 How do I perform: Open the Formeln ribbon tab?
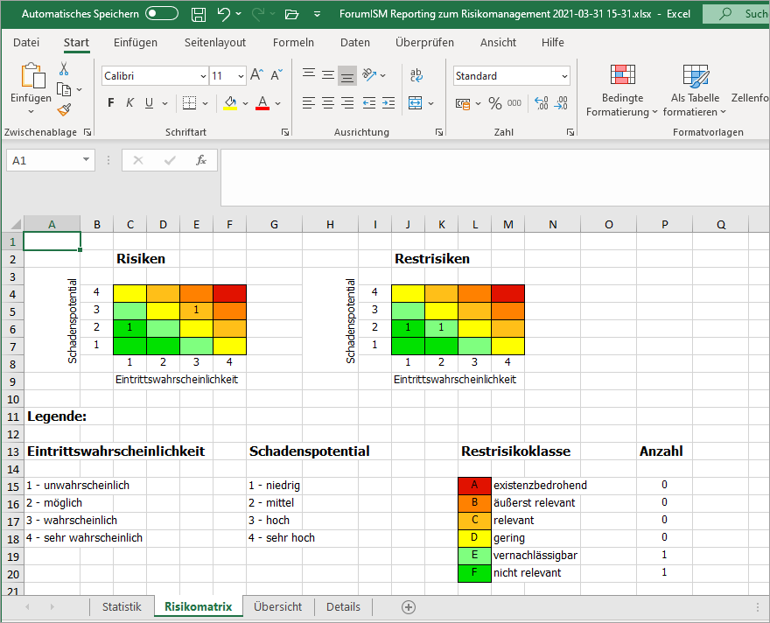[x=293, y=42]
